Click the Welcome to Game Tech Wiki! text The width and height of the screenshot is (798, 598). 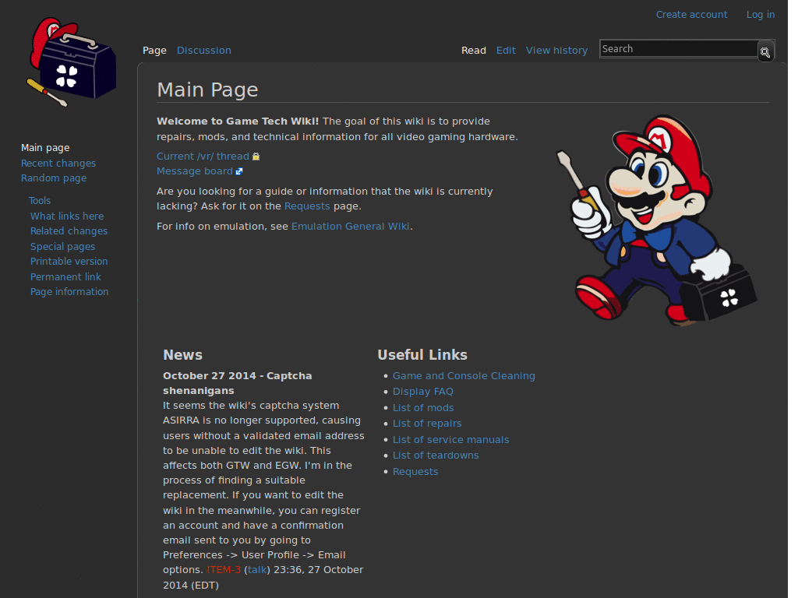[238, 121]
